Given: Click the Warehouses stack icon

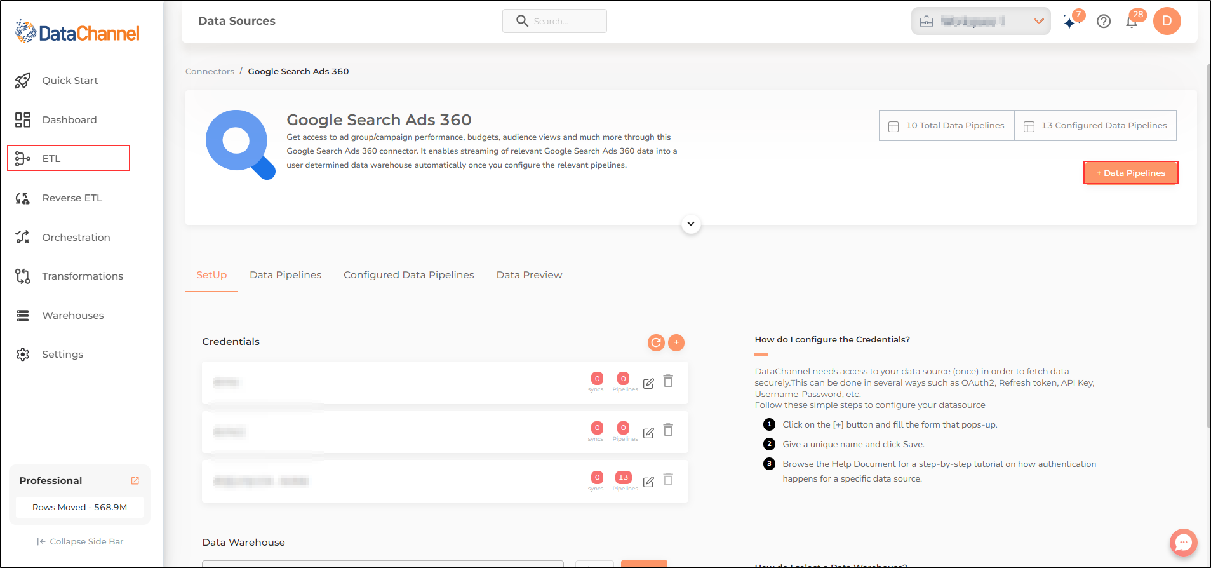Looking at the screenshot, I should coord(23,316).
